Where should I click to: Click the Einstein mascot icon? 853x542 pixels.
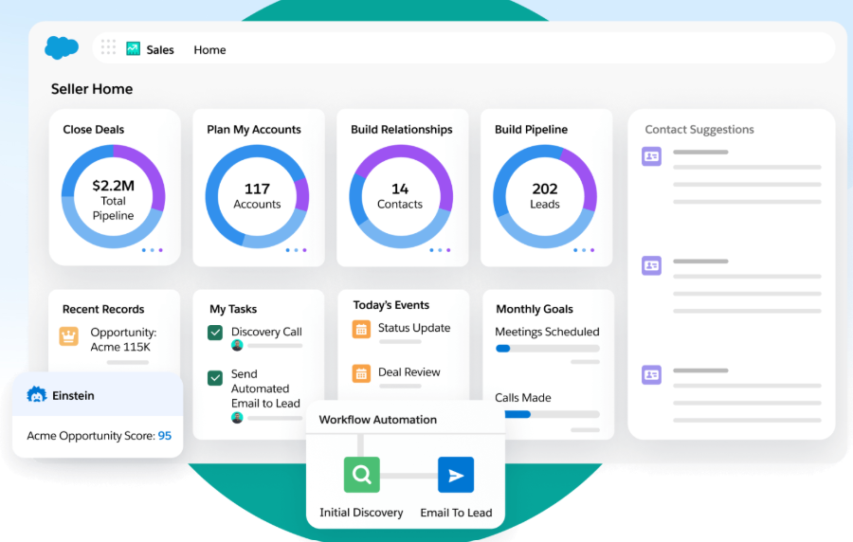pyautogui.click(x=37, y=395)
